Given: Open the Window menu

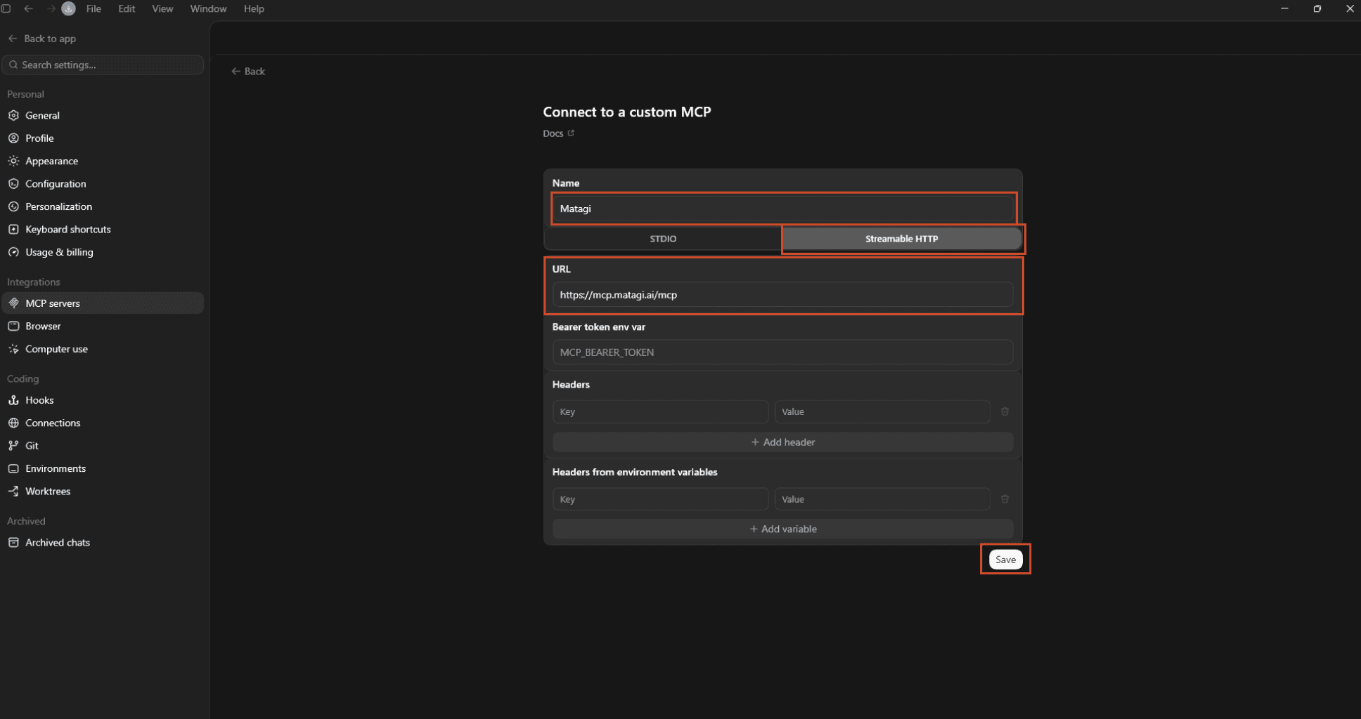Looking at the screenshot, I should point(208,8).
